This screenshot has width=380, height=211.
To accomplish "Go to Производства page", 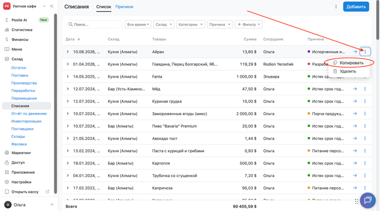I will [x=24, y=83].
